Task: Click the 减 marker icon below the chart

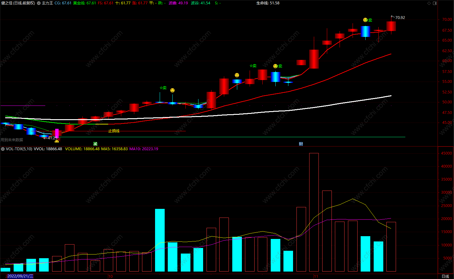Action: tap(95, 144)
